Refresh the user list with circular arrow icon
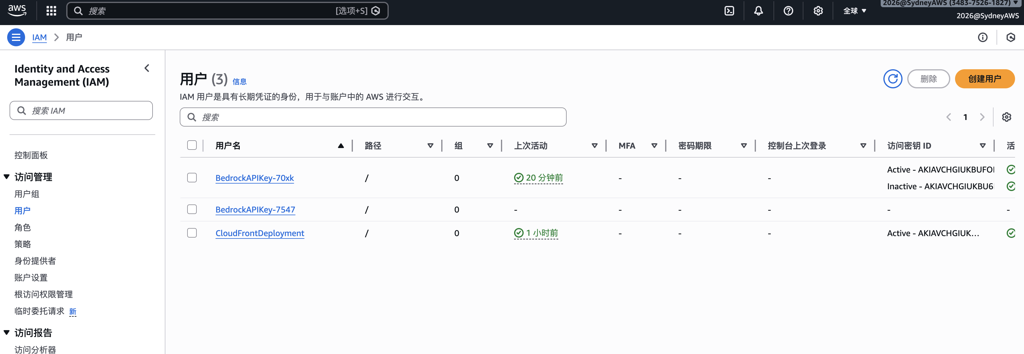The image size is (1024, 354). [x=893, y=79]
